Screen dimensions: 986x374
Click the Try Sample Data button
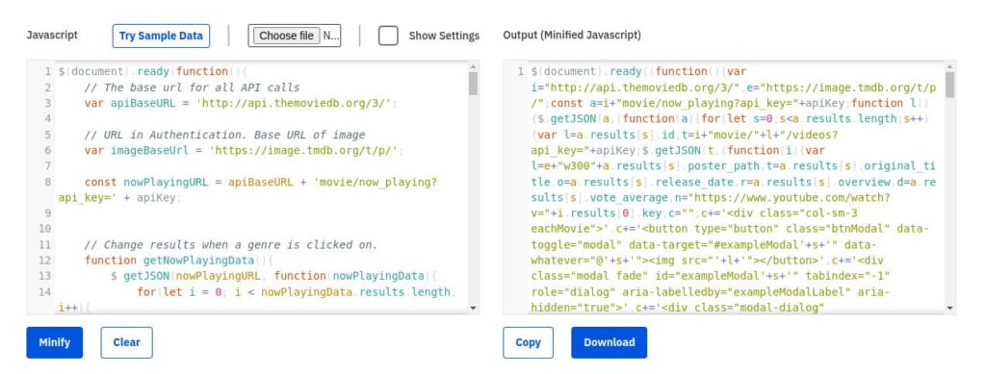point(161,36)
